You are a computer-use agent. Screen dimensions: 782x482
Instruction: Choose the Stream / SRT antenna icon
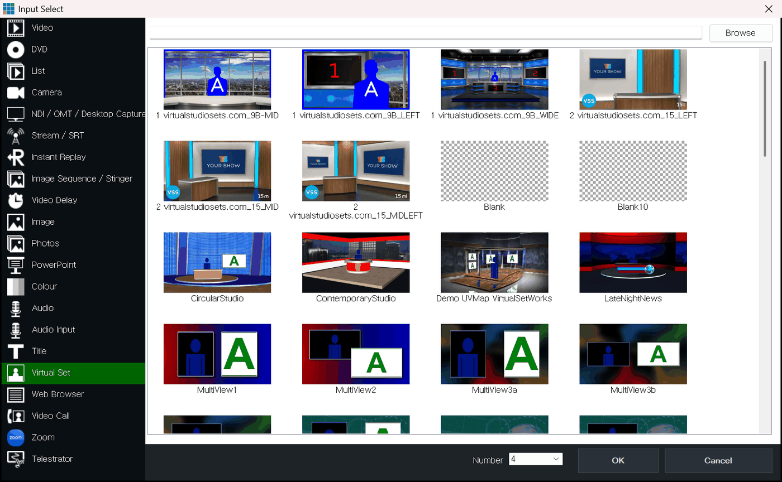[16, 136]
